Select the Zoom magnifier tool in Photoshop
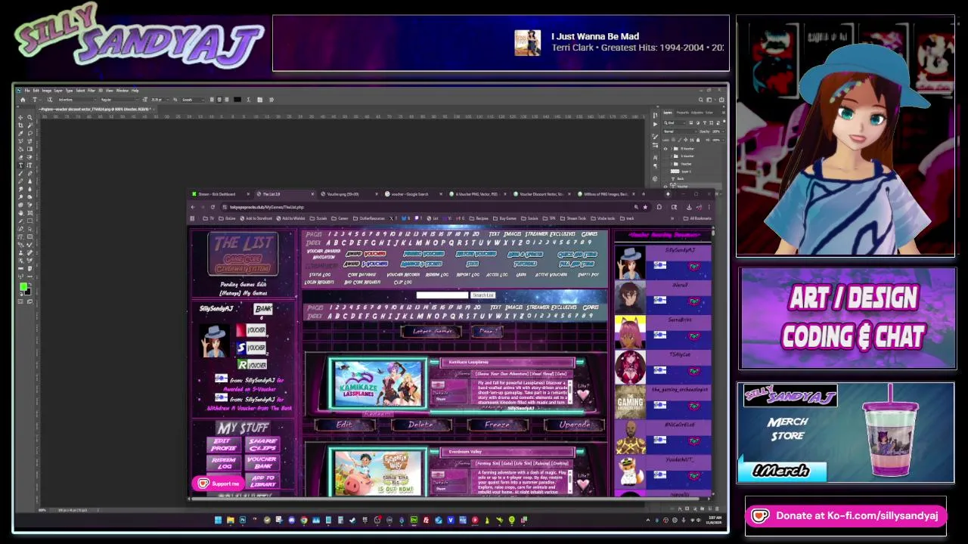Image resolution: width=968 pixels, height=544 pixels. coord(29,117)
